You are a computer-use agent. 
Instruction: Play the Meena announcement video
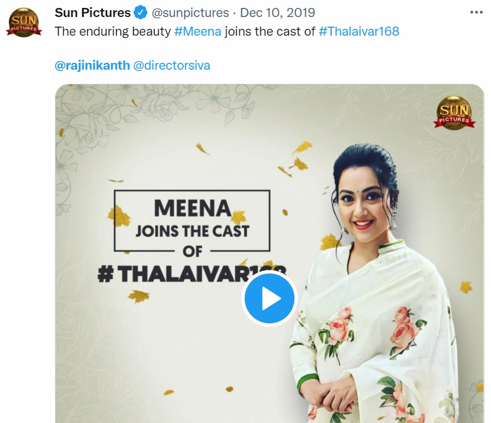pyautogui.click(x=270, y=298)
